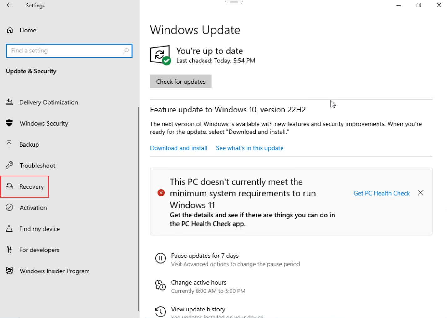The width and height of the screenshot is (447, 318).
Task: Click the Windows Insider Program cat icon
Action: coord(9,271)
